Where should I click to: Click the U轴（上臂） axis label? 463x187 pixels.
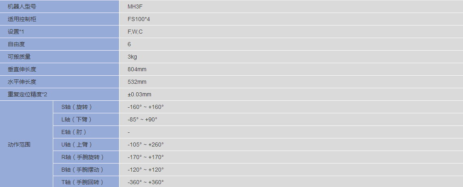click(76, 144)
